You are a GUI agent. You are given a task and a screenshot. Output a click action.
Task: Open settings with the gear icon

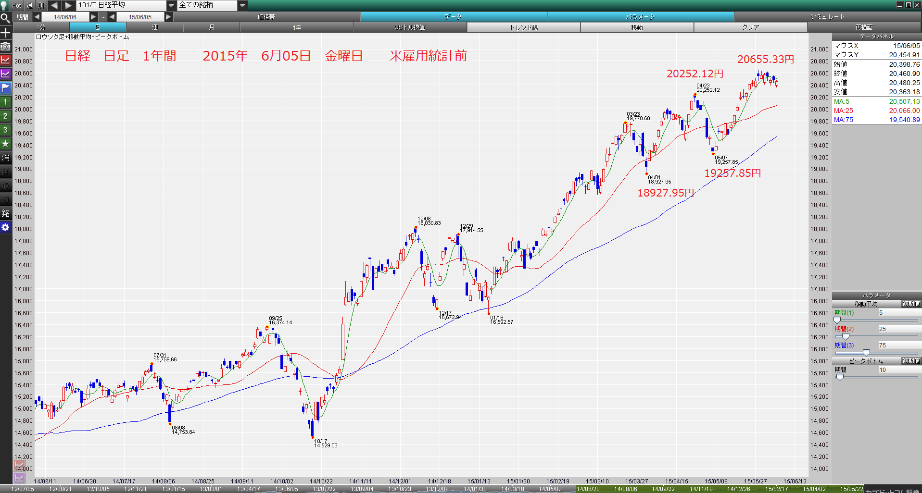[5, 227]
